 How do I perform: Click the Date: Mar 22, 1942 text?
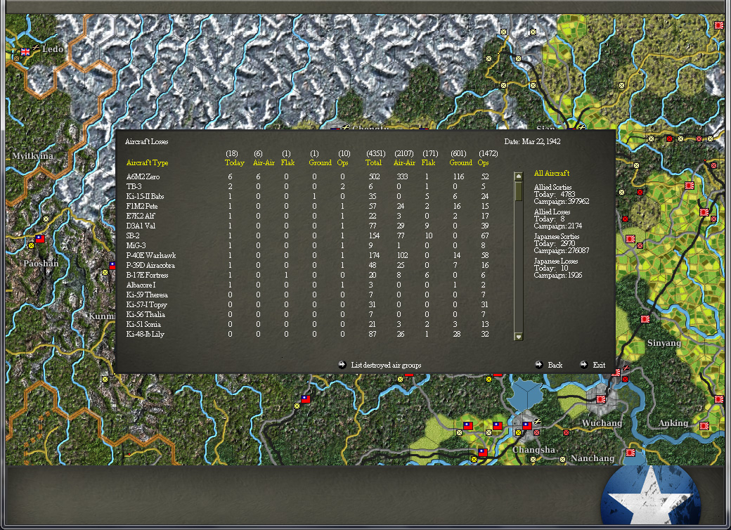[x=532, y=141]
